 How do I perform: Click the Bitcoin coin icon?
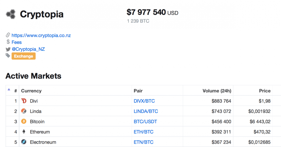pos(24,122)
